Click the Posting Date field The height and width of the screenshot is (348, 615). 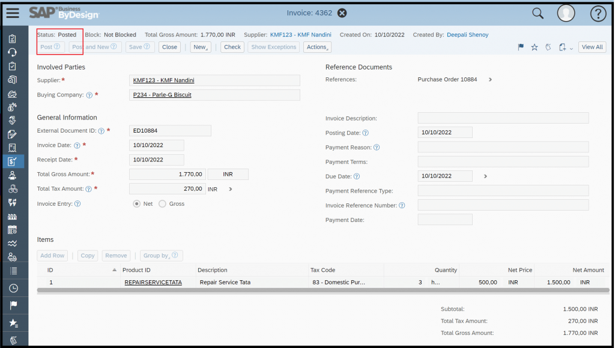pos(445,133)
